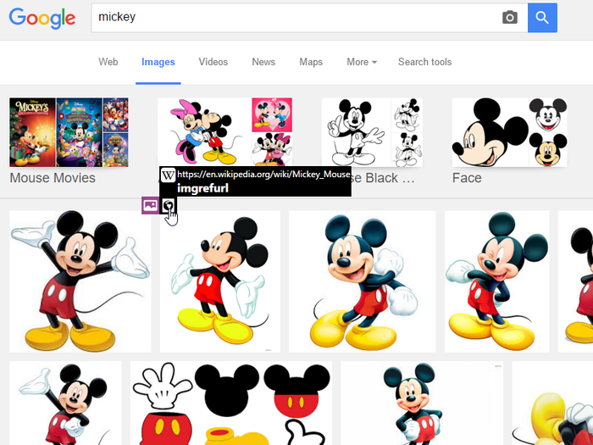
Task: Open the Black category label
Action: (383, 178)
